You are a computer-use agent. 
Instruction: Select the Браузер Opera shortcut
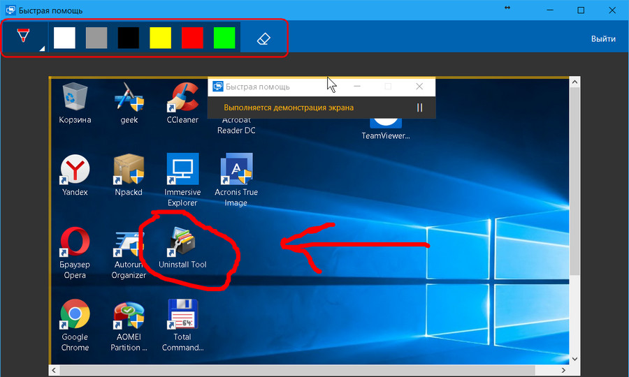pos(75,253)
